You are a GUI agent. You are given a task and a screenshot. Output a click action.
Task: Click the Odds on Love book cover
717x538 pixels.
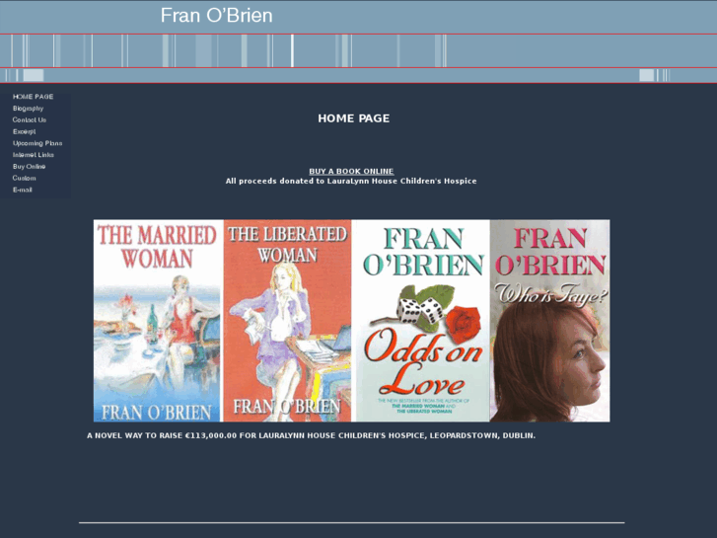pyautogui.click(x=422, y=321)
